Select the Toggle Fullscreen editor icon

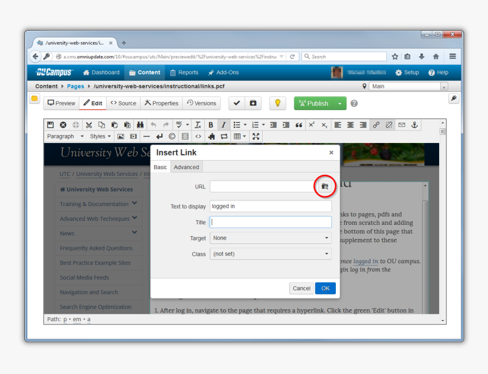255,136
